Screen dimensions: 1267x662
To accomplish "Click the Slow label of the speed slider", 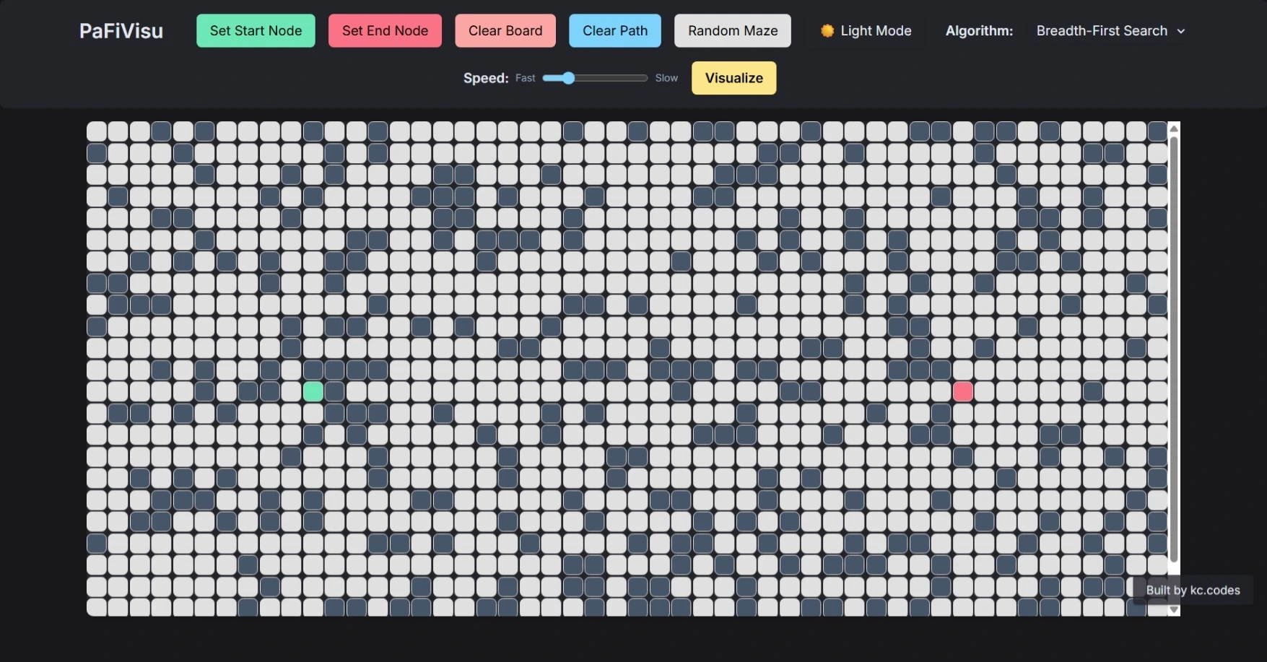I will pyautogui.click(x=666, y=78).
